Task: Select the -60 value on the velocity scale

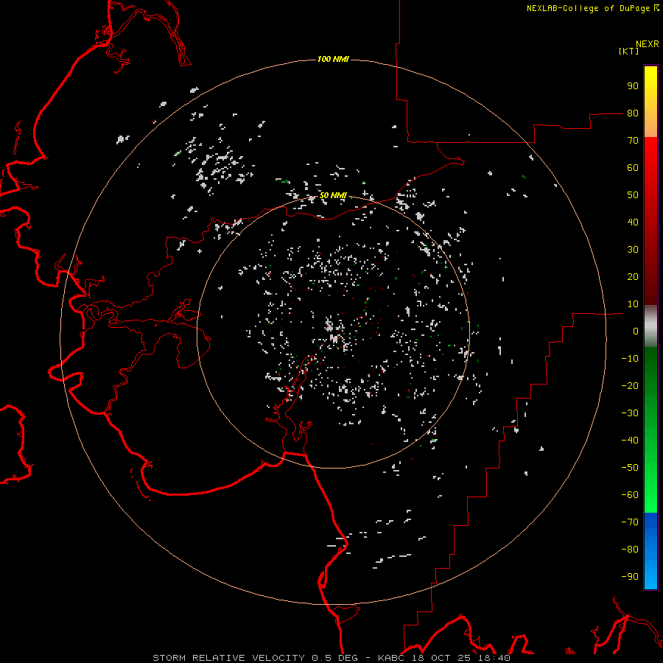Action: 630,495
